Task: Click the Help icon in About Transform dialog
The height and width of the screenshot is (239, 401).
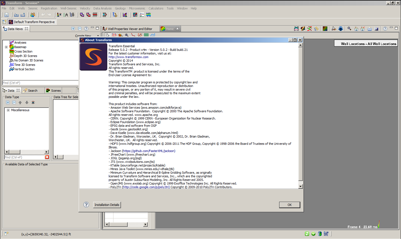Action: point(86,205)
